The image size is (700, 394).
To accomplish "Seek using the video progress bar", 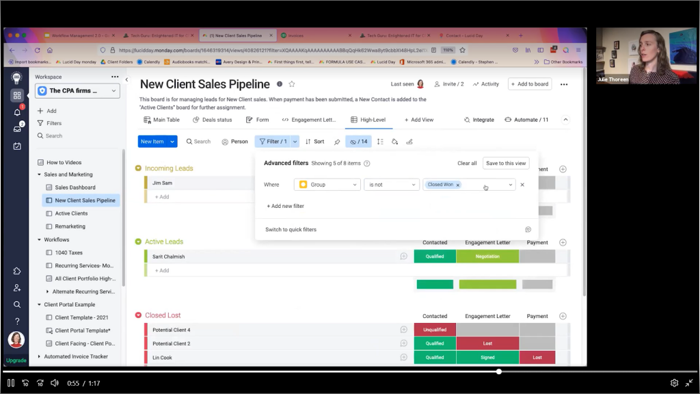I will pos(350,371).
